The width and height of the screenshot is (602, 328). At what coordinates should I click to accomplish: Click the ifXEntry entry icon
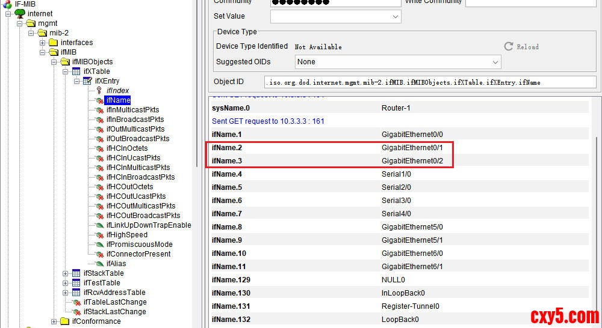(x=87, y=81)
